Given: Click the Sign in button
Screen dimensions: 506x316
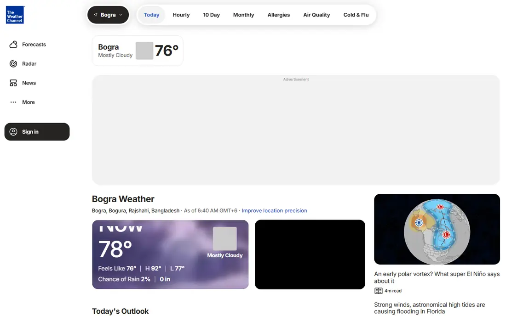Looking at the screenshot, I should 37,132.
